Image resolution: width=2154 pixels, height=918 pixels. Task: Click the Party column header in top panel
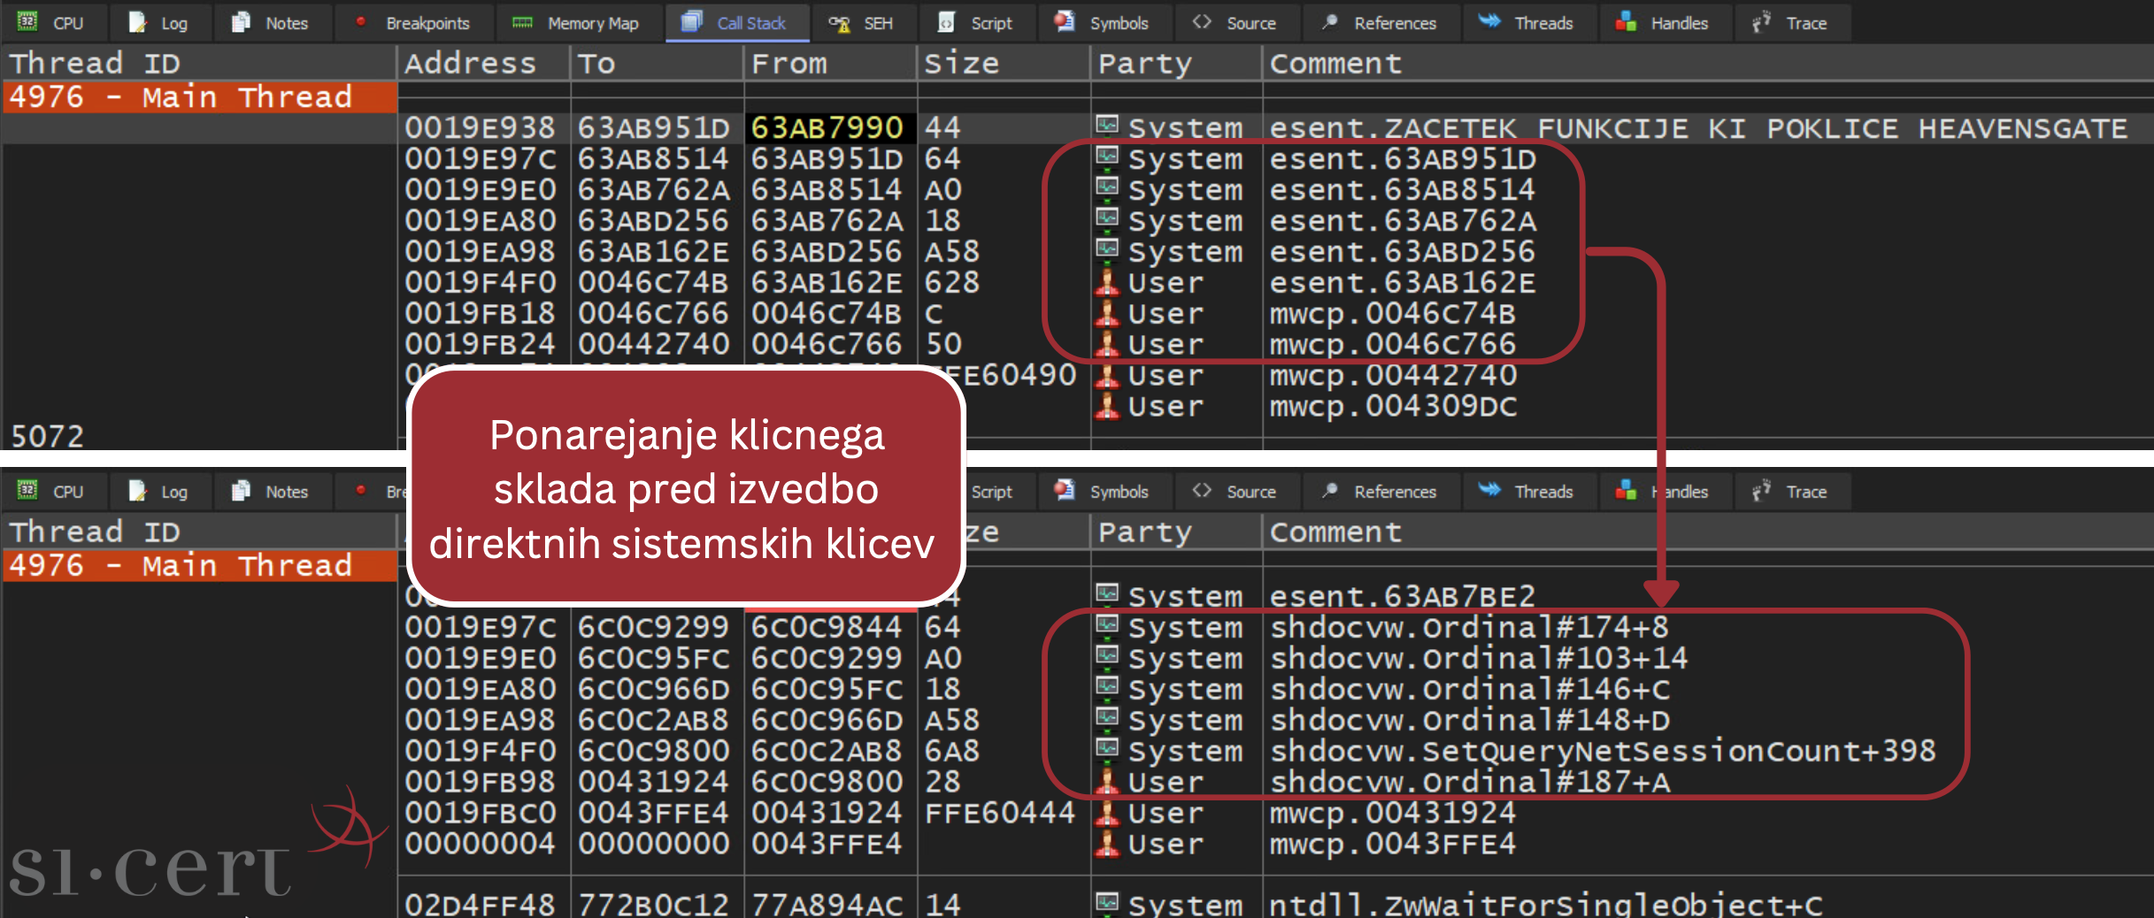(1145, 64)
